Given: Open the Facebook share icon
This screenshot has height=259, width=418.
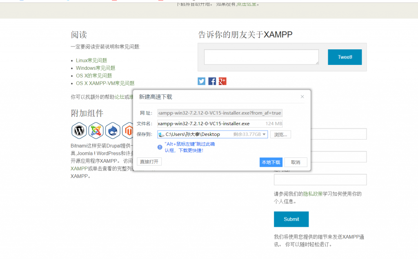Looking at the screenshot, I should (x=212, y=81).
